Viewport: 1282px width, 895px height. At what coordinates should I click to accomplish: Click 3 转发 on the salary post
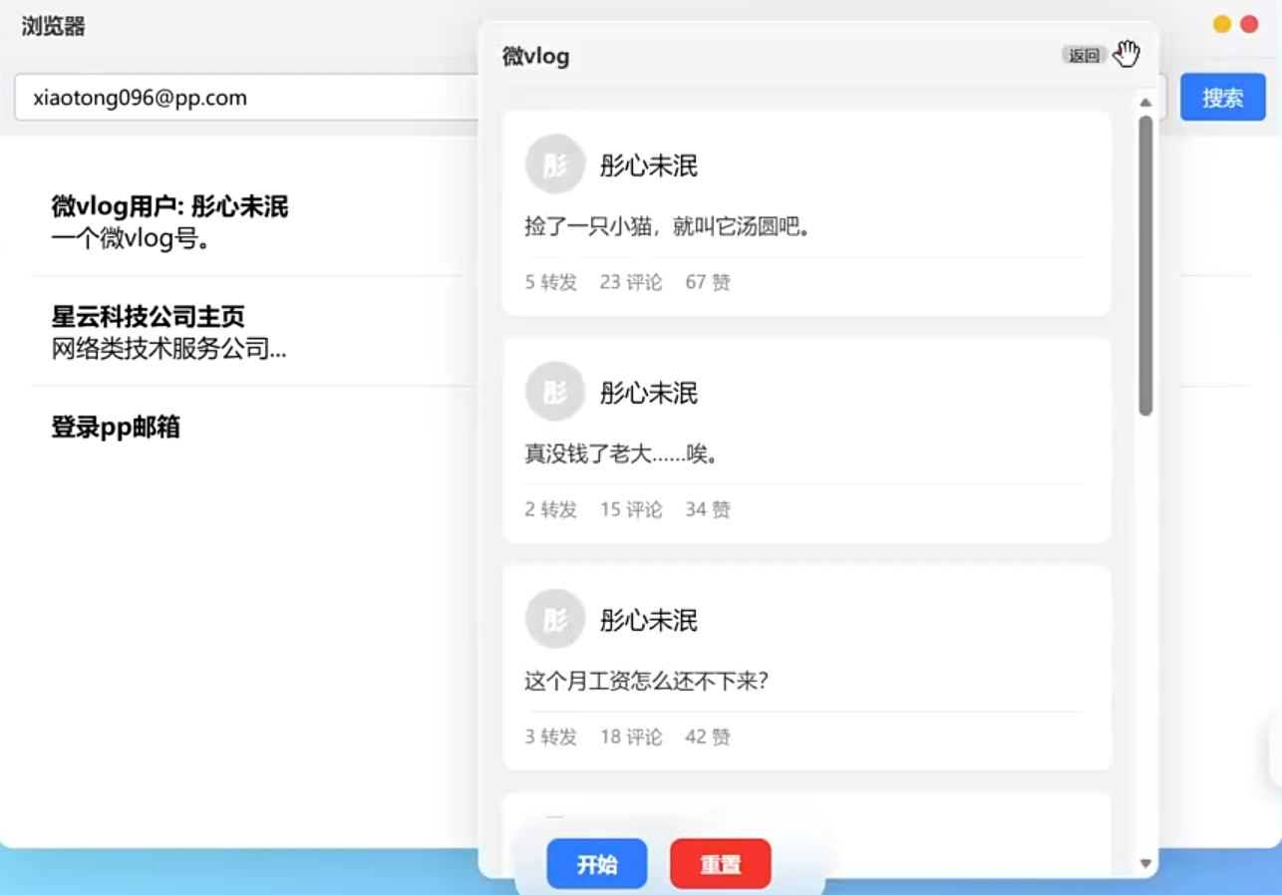(550, 738)
